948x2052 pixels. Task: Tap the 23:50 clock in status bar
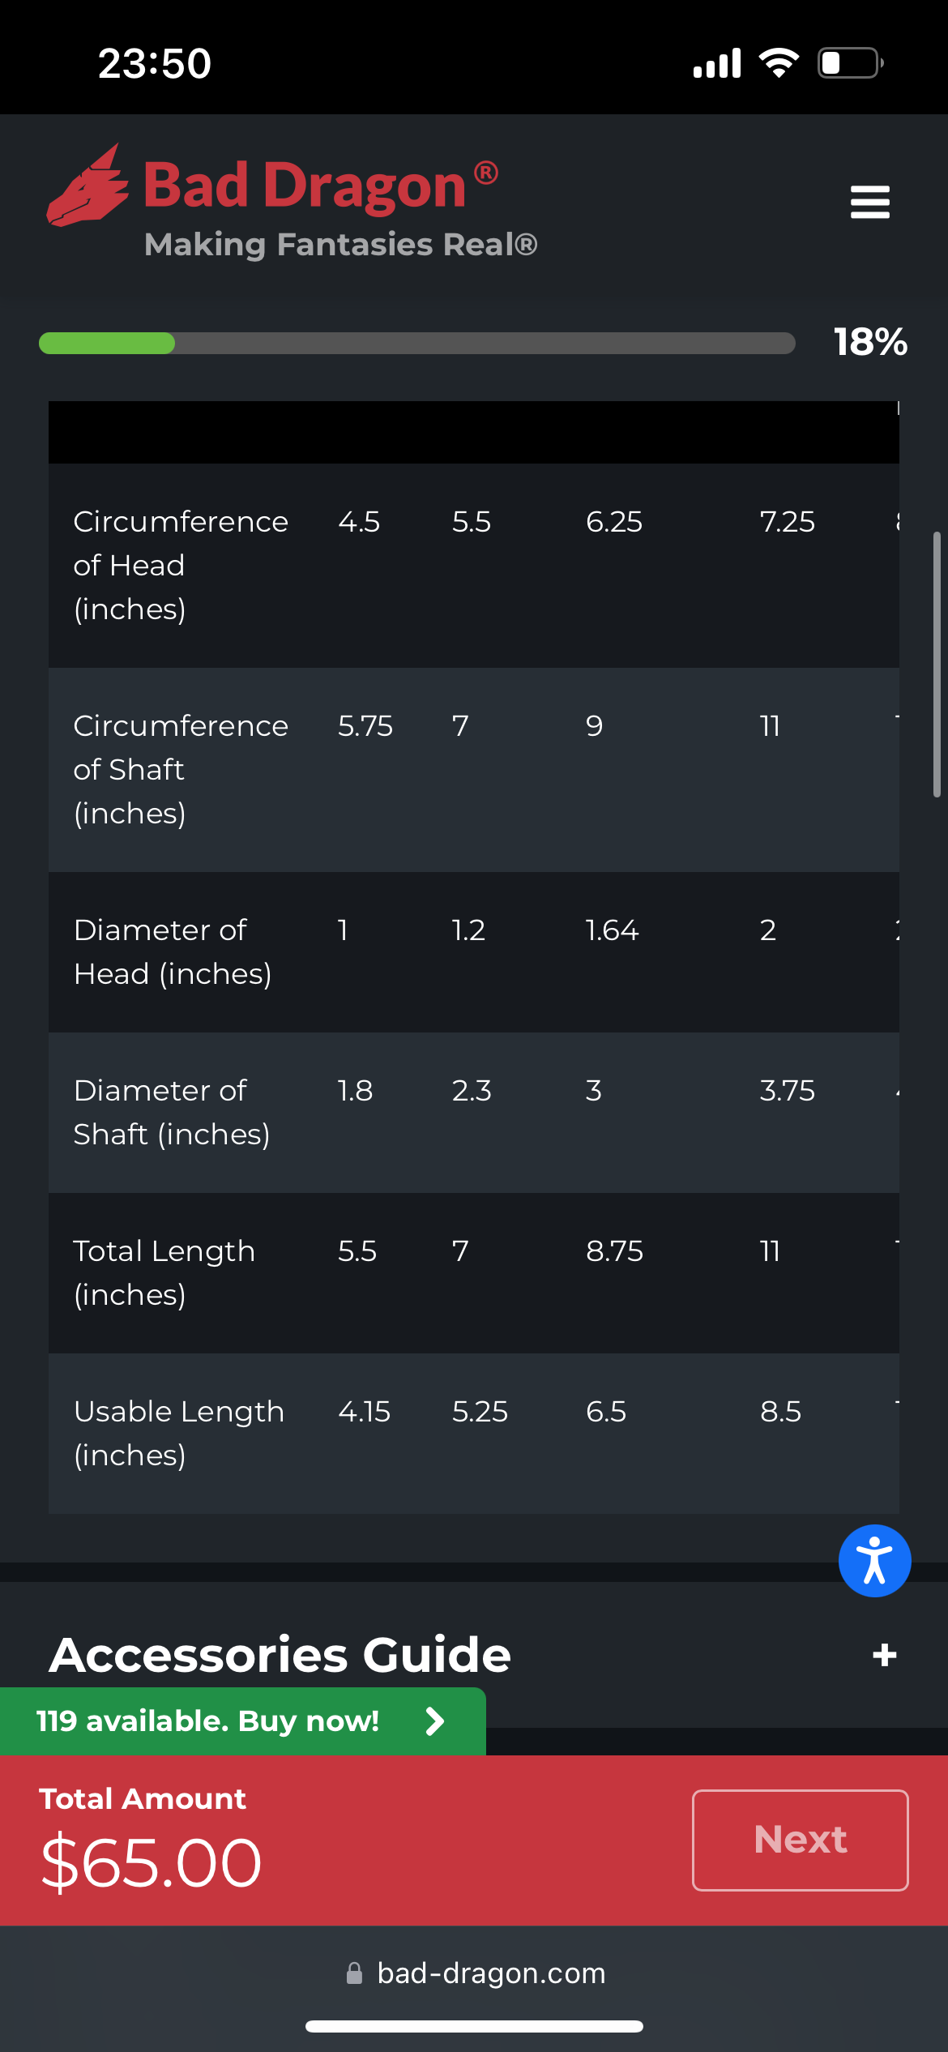coord(155,63)
